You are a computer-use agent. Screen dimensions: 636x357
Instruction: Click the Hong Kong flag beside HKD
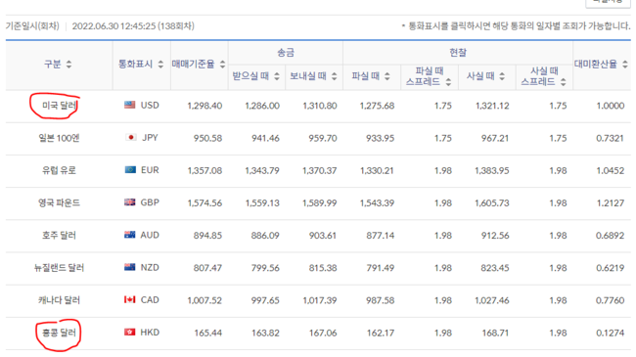(x=130, y=332)
